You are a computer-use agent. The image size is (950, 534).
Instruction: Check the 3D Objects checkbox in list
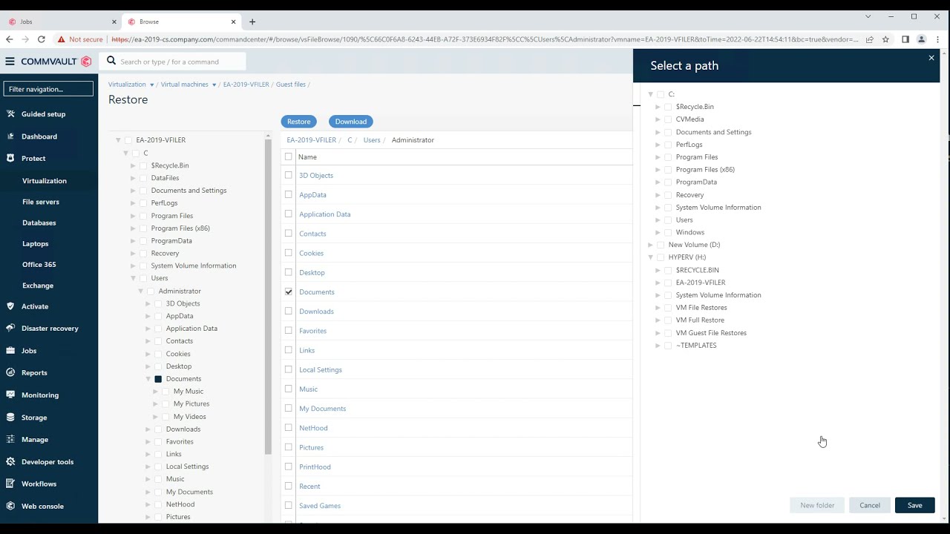(x=289, y=175)
